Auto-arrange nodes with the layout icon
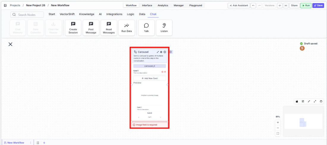Screen dimensions: 327x145 [x=303, y=101]
